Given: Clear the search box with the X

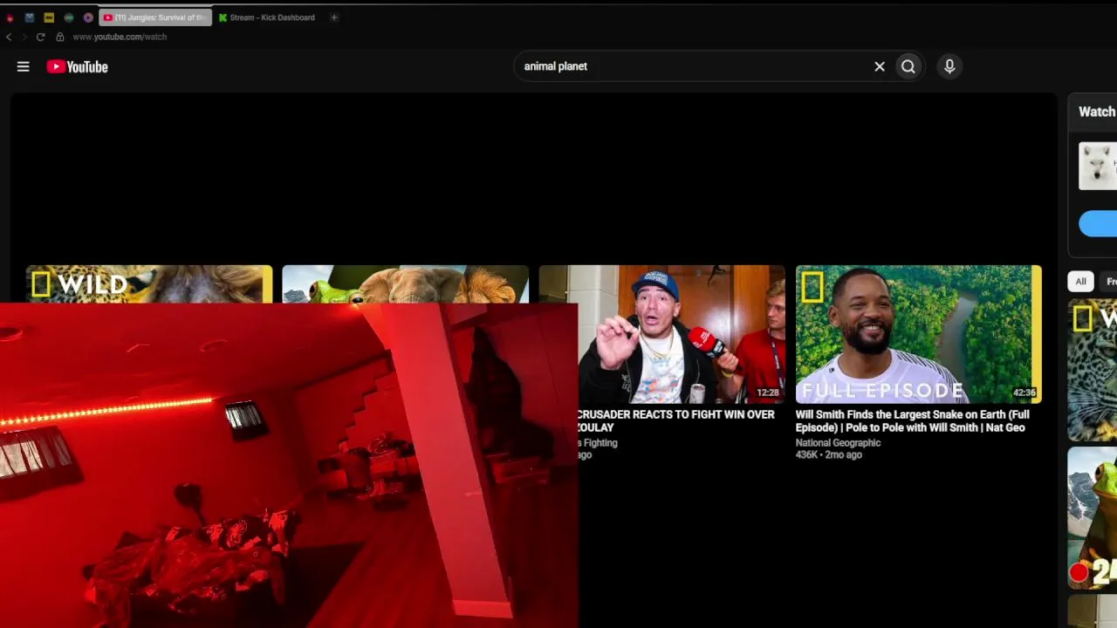Looking at the screenshot, I should tap(880, 66).
